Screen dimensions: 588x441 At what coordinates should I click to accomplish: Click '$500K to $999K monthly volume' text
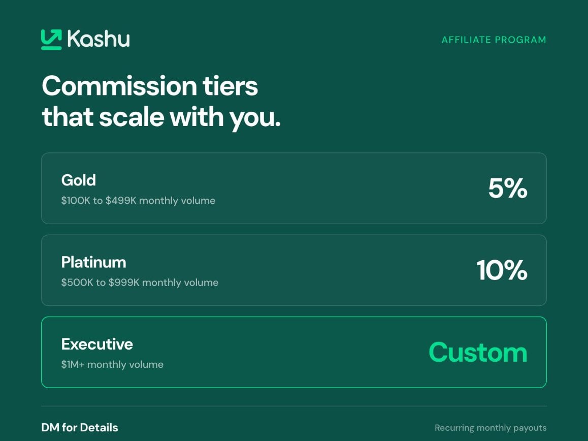(x=140, y=282)
